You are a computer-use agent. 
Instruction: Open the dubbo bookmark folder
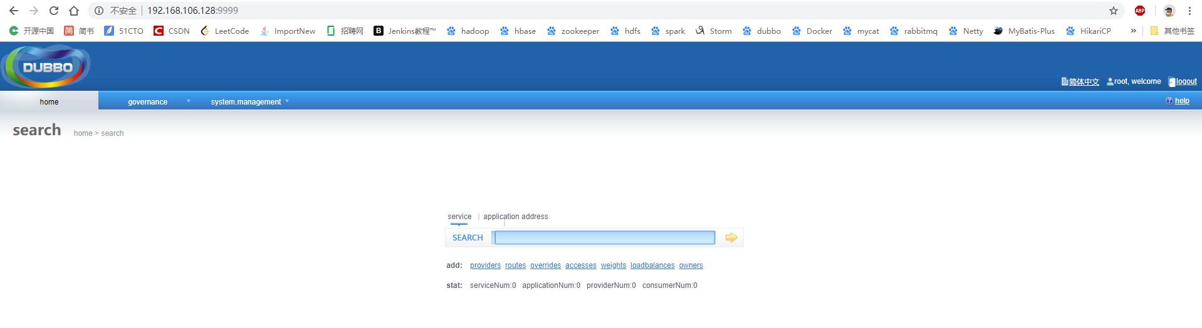click(x=761, y=31)
